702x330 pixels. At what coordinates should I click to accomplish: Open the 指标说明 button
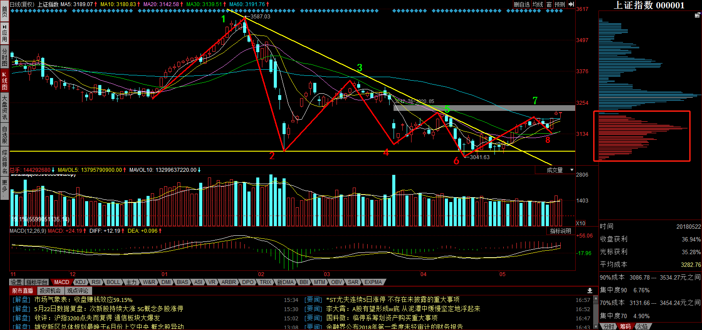point(561,231)
